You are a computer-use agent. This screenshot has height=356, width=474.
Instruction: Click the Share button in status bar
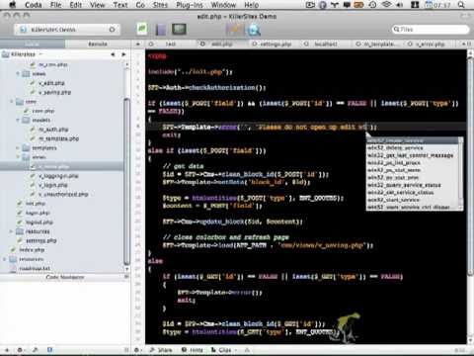(161, 350)
